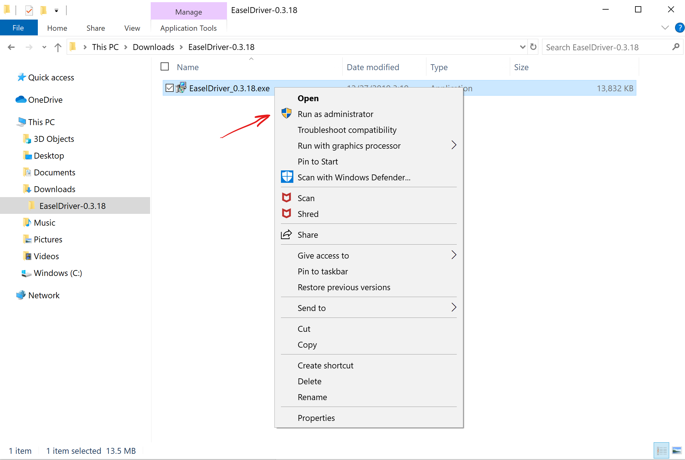The height and width of the screenshot is (460, 685).
Task: Go up to Downloads via the up-arrow icon
Action: pos(58,47)
